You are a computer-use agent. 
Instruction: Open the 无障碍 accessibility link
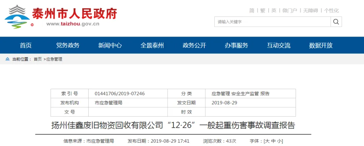pyautogui.click(x=310, y=10)
